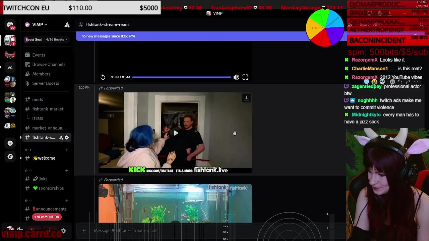This screenshot has width=429, height=241.
Task: Click the attach plus icon in message bar
Action: pyautogui.click(x=84, y=231)
